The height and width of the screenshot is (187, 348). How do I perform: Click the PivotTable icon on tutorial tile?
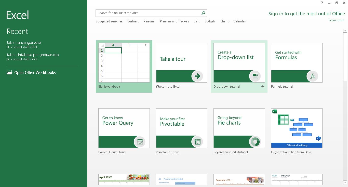point(197,142)
